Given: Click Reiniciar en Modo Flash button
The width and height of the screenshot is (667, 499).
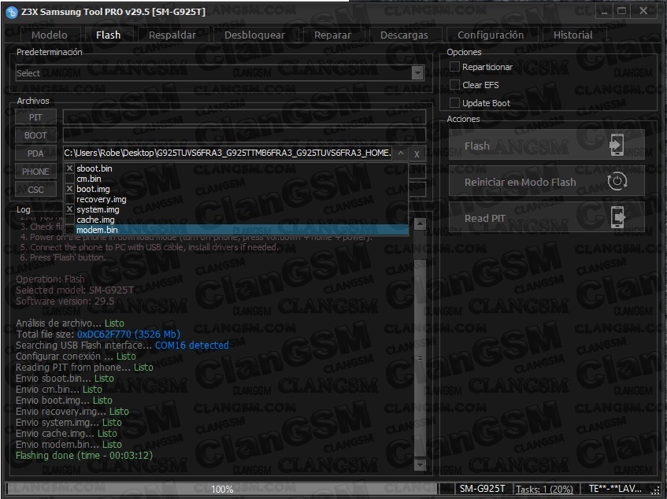Looking at the screenshot, I should click(x=547, y=182).
